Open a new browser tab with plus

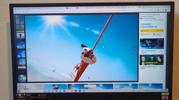[x=150, y=7]
